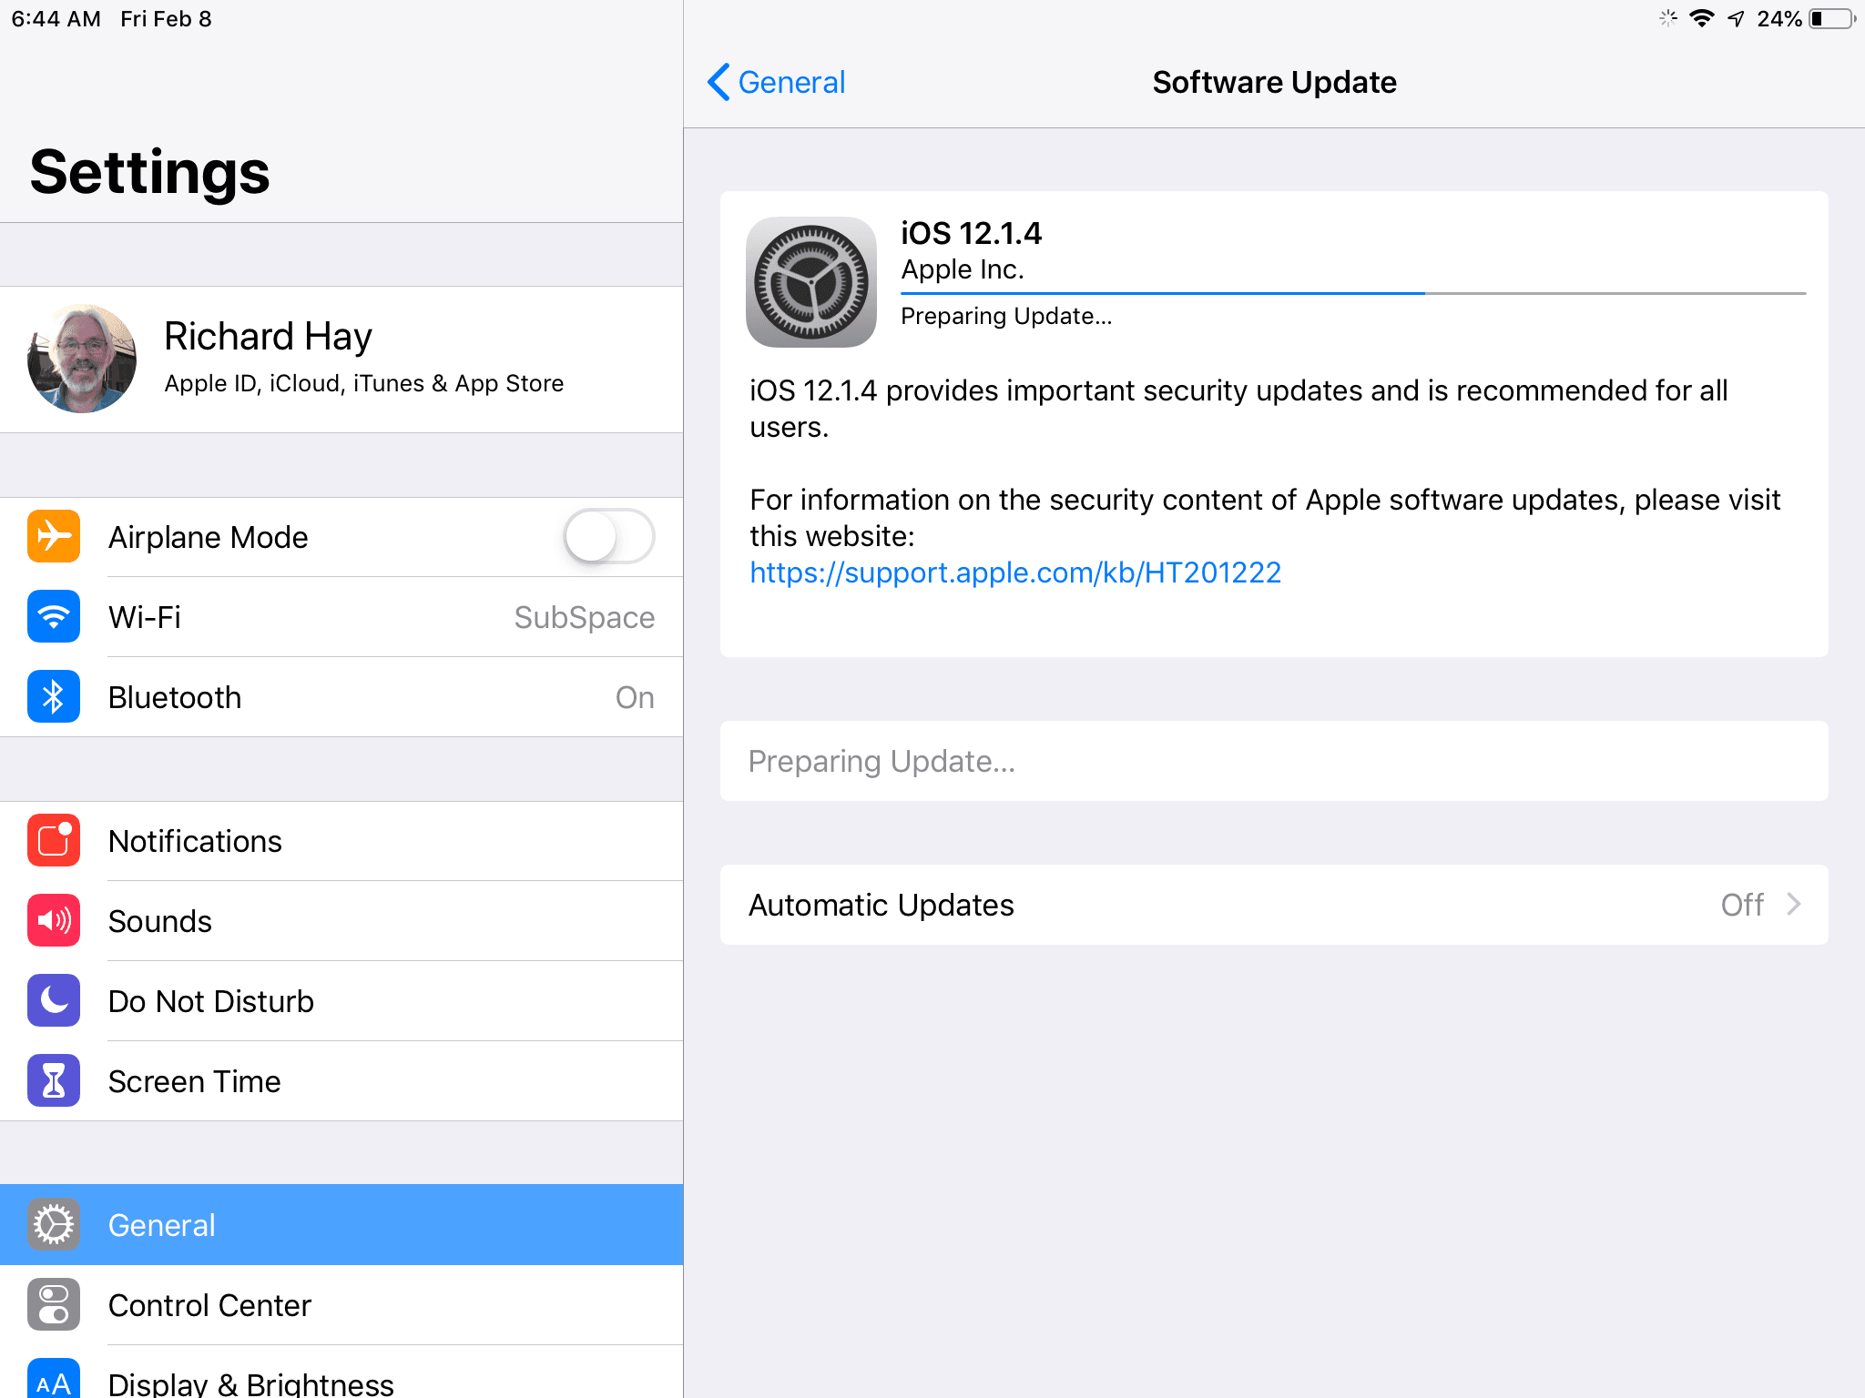Tap the Do Not Disturb moon icon
This screenshot has width=1865, height=1398.
[x=54, y=1001]
